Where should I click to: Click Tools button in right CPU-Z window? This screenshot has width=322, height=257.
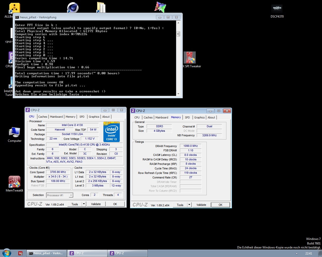[x=180, y=205]
